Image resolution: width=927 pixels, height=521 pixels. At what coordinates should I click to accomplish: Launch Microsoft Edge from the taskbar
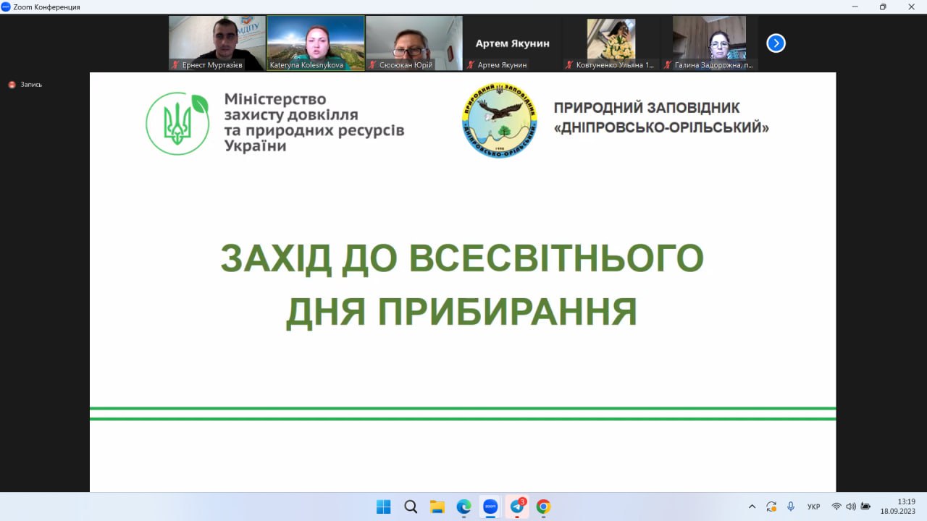(x=463, y=507)
